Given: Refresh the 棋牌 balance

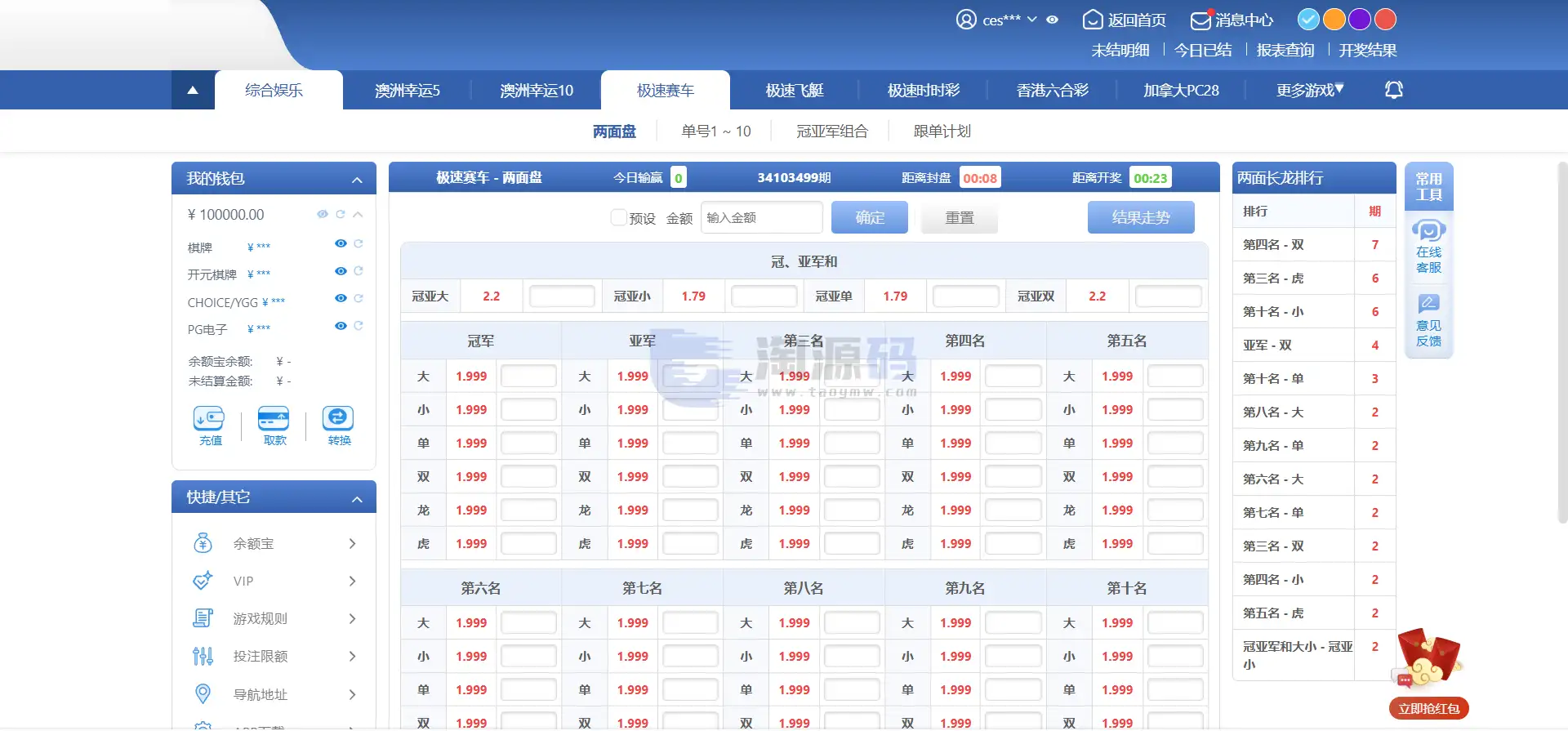Looking at the screenshot, I should click(x=359, y=243).
